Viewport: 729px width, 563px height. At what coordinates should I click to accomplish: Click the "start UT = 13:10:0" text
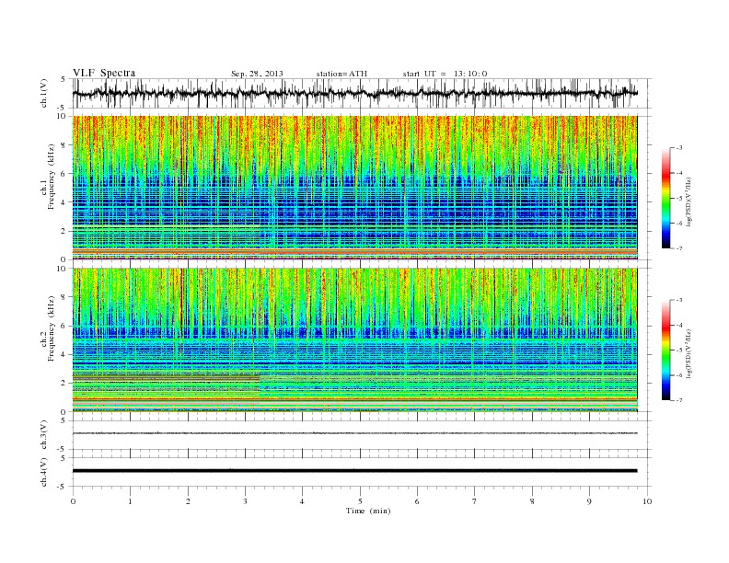[445, 74]
